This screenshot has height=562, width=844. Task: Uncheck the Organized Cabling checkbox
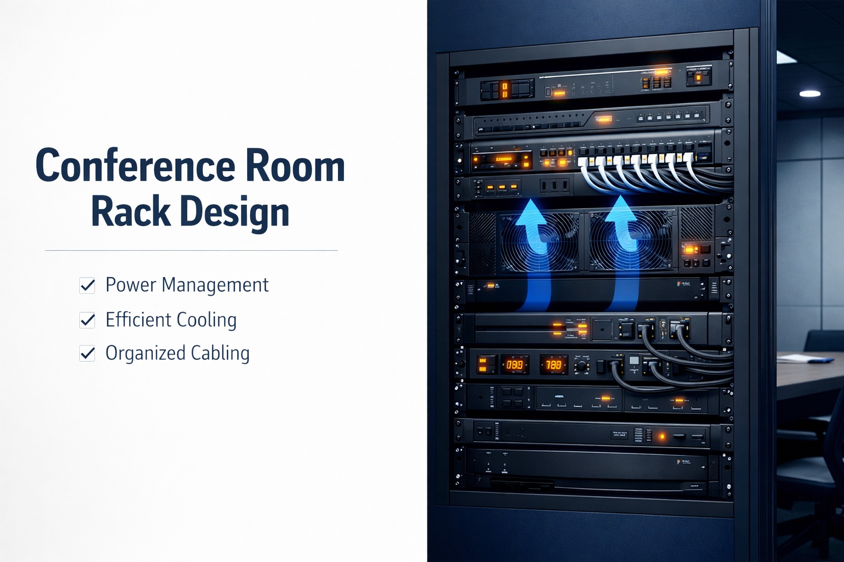(87, 353)
